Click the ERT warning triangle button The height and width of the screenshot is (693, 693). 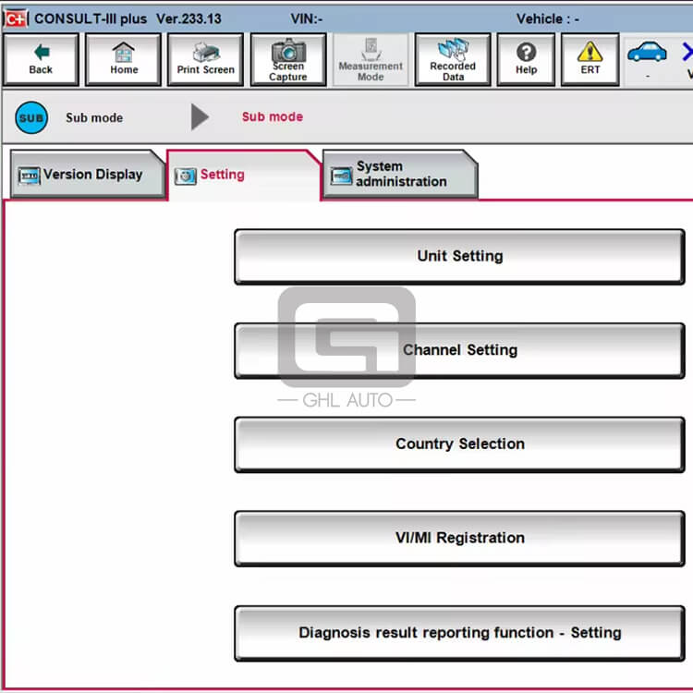click(x=590, y=60)
